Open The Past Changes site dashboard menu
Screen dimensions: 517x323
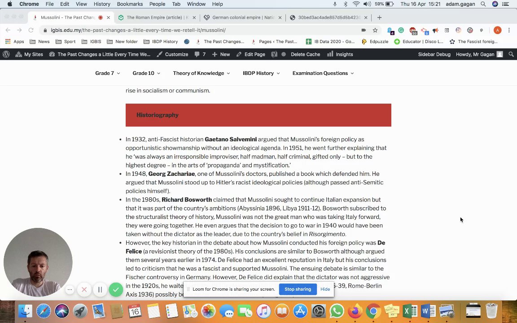(x=100, y=54)
